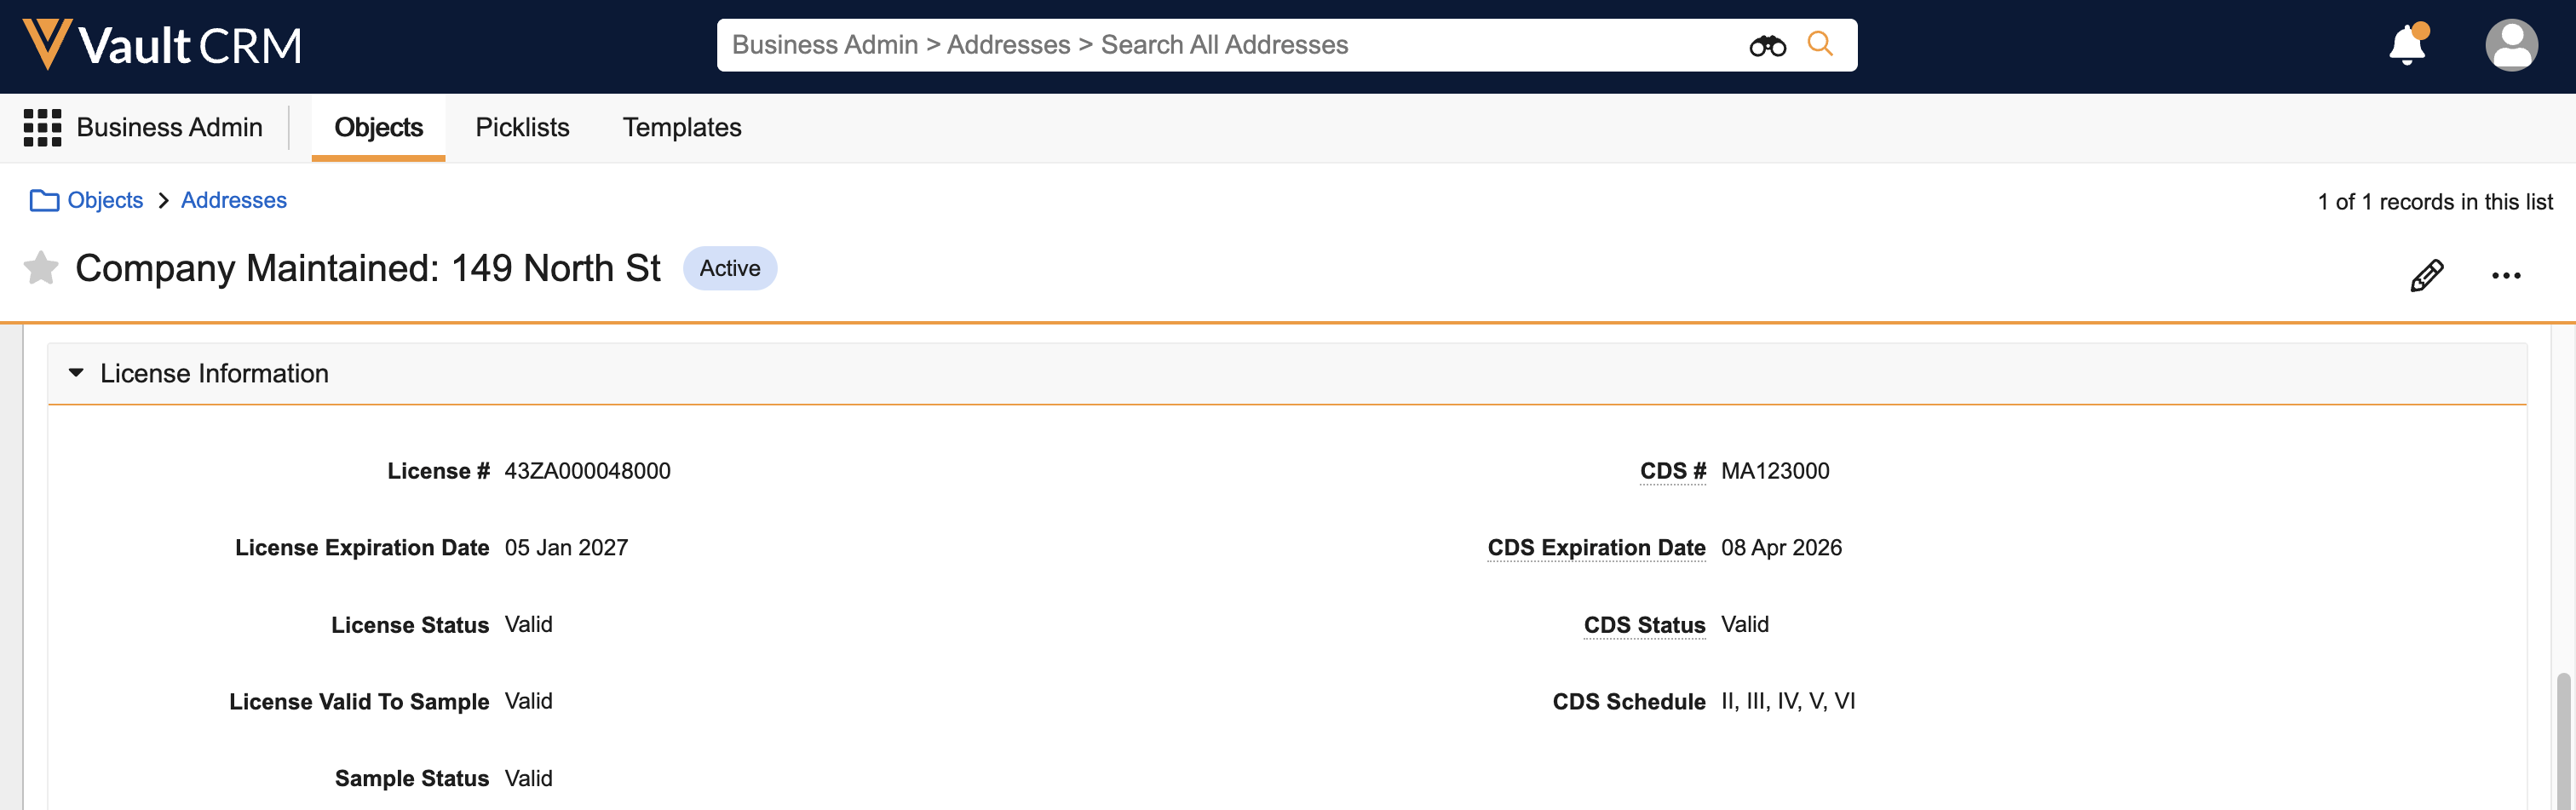Screen dimensions: 2576x810
Task: Click the vertical scrollbar thumb
Action: [x=2562, y=740]
